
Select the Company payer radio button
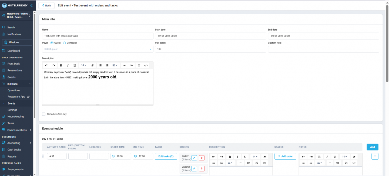64,43
